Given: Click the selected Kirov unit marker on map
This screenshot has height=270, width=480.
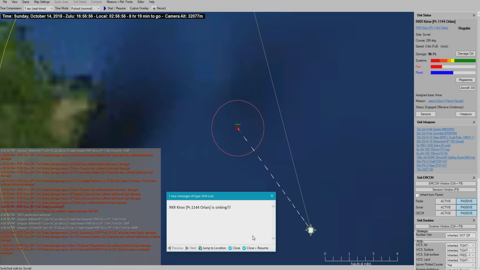Looking at the screenshot, I should click(238, 128).
